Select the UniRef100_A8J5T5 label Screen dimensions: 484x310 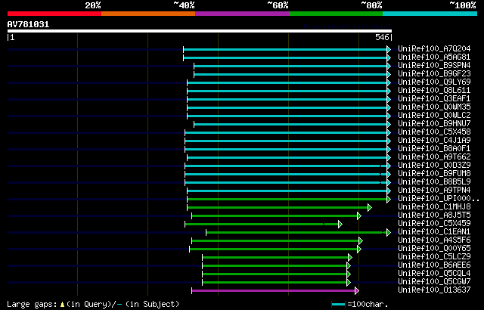point(434,215)
